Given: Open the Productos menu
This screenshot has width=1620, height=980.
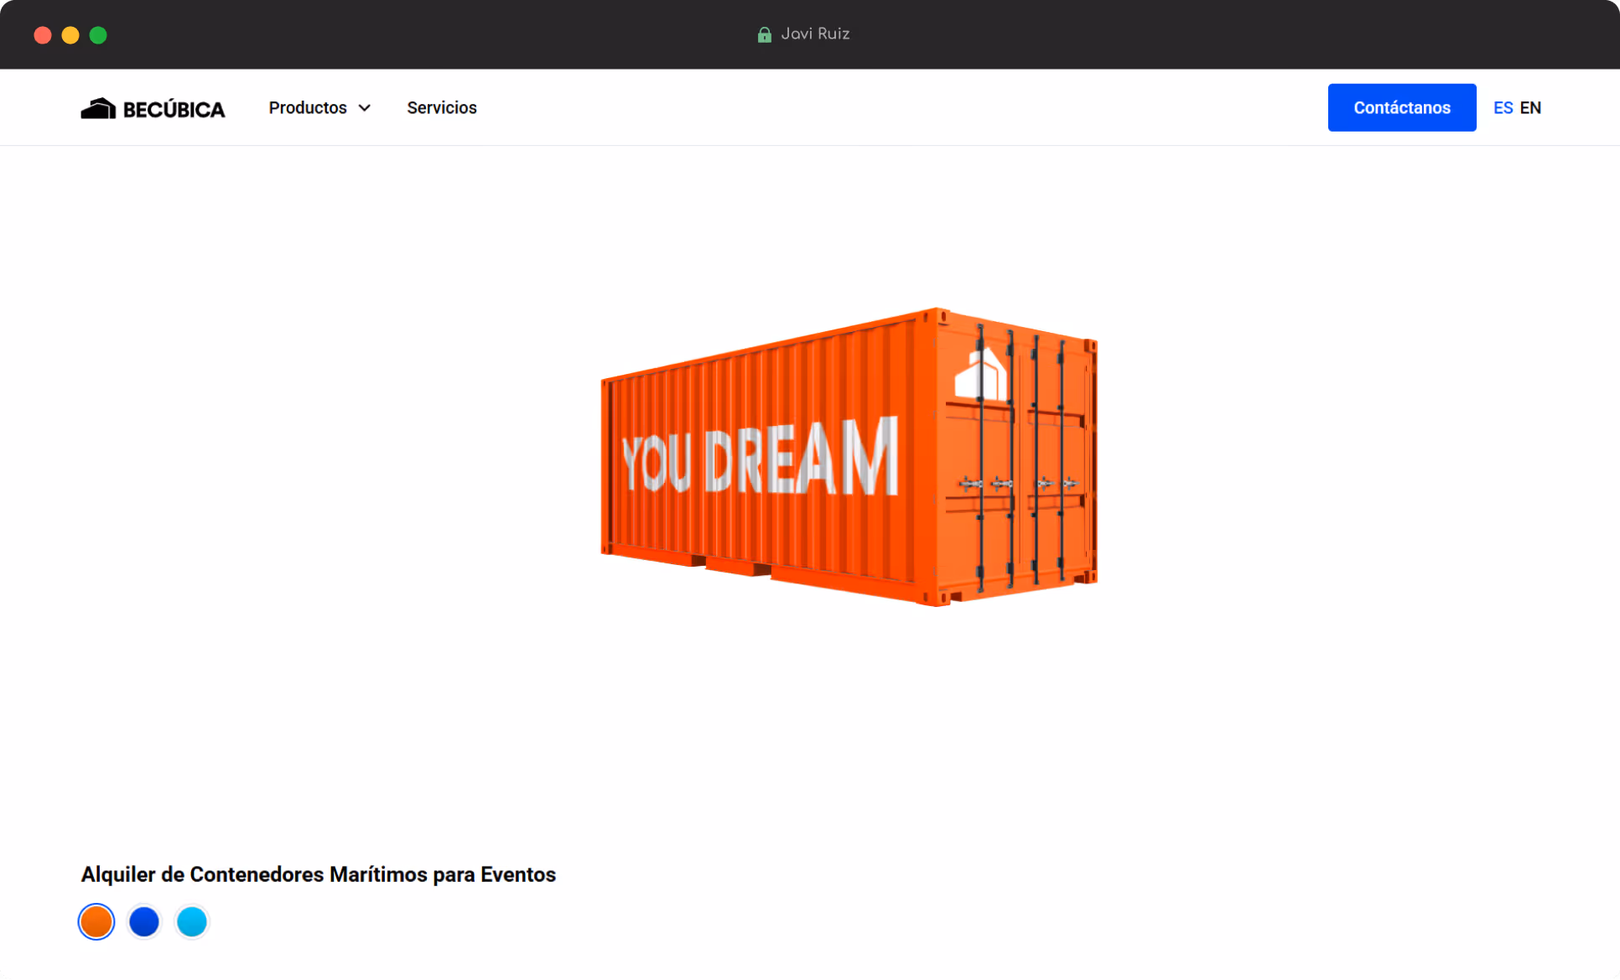Looking at the screenshot, I should click(308, 108).
